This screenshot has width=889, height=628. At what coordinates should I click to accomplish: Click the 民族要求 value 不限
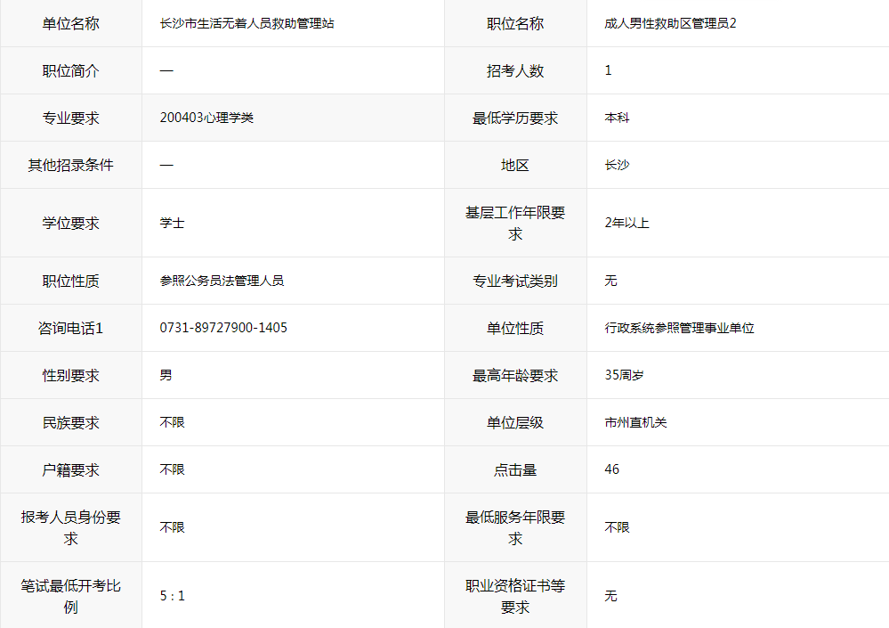point(173,421)
